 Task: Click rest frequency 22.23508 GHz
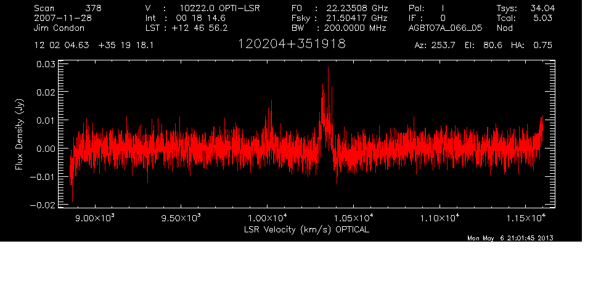tap(358, 8)
